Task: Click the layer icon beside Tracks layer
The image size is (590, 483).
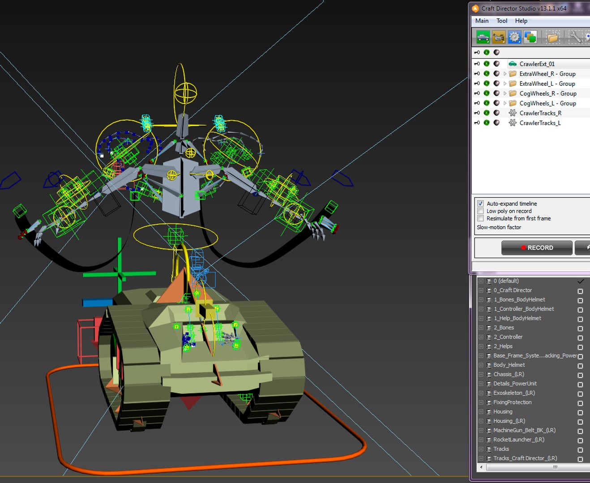Action: 489,449
